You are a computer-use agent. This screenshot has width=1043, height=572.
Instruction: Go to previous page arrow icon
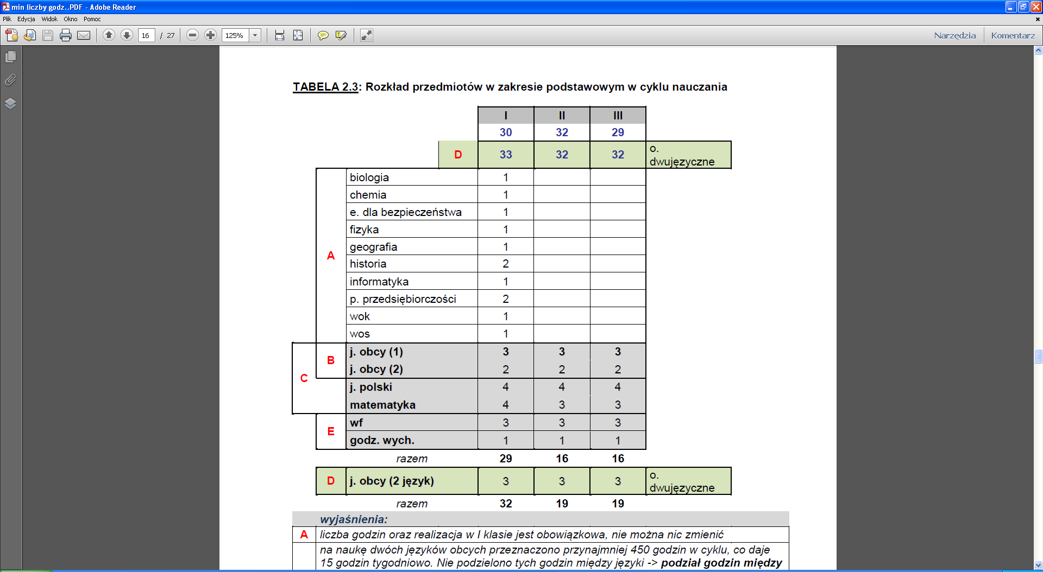109,35
